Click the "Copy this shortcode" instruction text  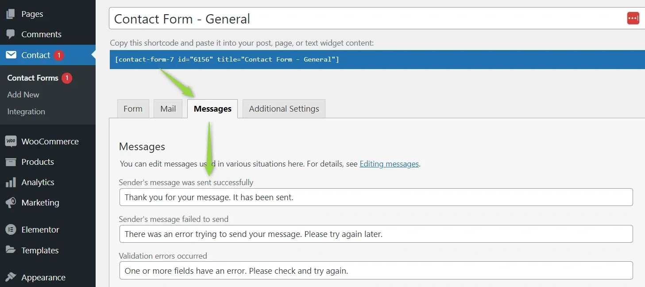242,43
